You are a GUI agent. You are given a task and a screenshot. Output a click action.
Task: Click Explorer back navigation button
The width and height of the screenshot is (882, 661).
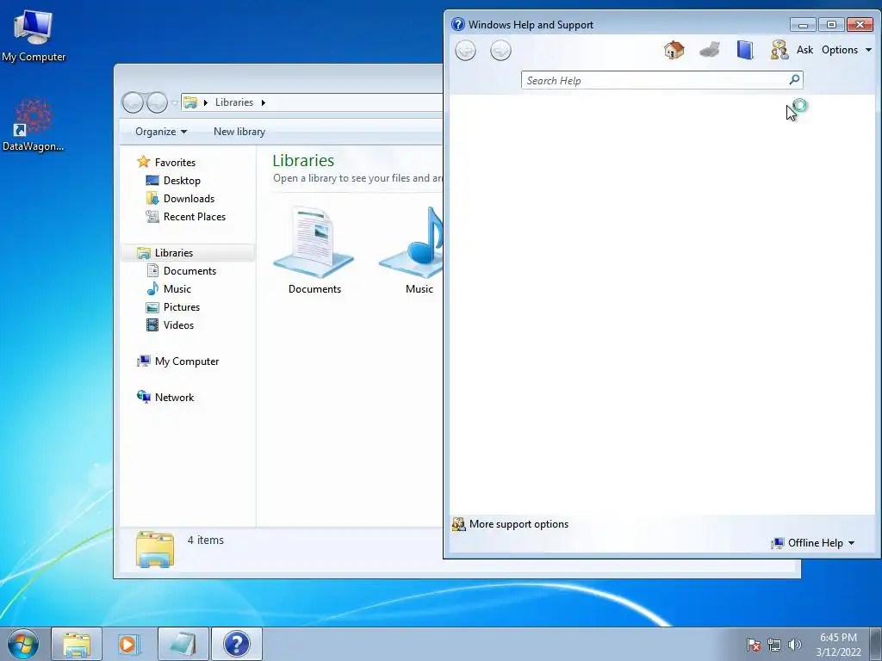(x=133, y=102)
